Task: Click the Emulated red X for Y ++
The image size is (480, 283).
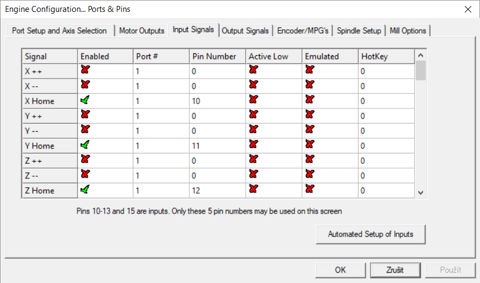Action: pos(309,114)
